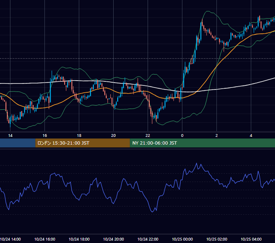This screenshot has height=243, width=275.
Task: Click the 10/24 20:00 timestamp label
Action: click(x=114, y=239)
